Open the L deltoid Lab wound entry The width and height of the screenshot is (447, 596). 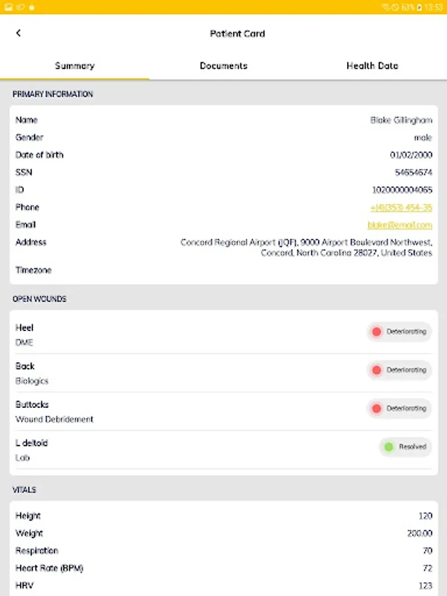point(224,450)
